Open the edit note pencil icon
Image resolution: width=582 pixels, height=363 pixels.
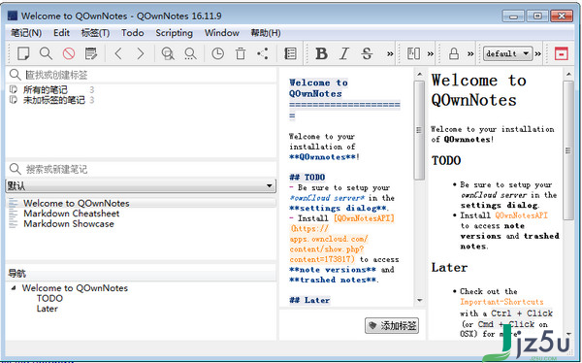pyautogui.click(x=91, y=54)
